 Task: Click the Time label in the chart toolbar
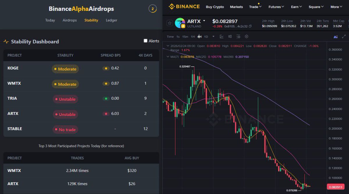[170, 37]
